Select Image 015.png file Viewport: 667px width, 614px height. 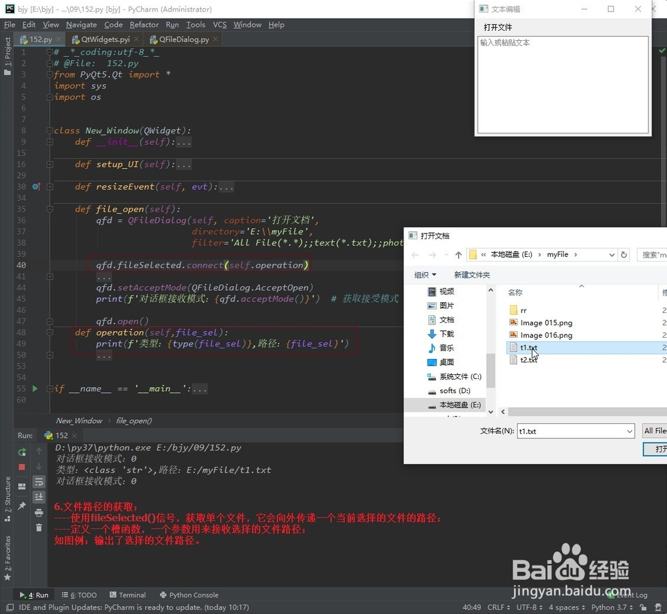pos(546,322)
